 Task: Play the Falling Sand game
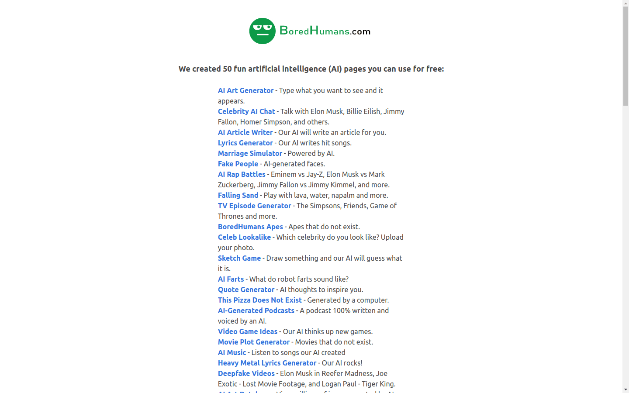[238, 195]
